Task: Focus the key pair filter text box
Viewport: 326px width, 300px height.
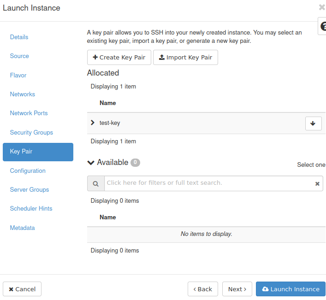Action: pos(207,183)
